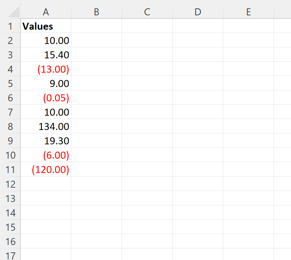Select column A header
The height and width of the screenshot is (260, 291).
pos(46,12)
